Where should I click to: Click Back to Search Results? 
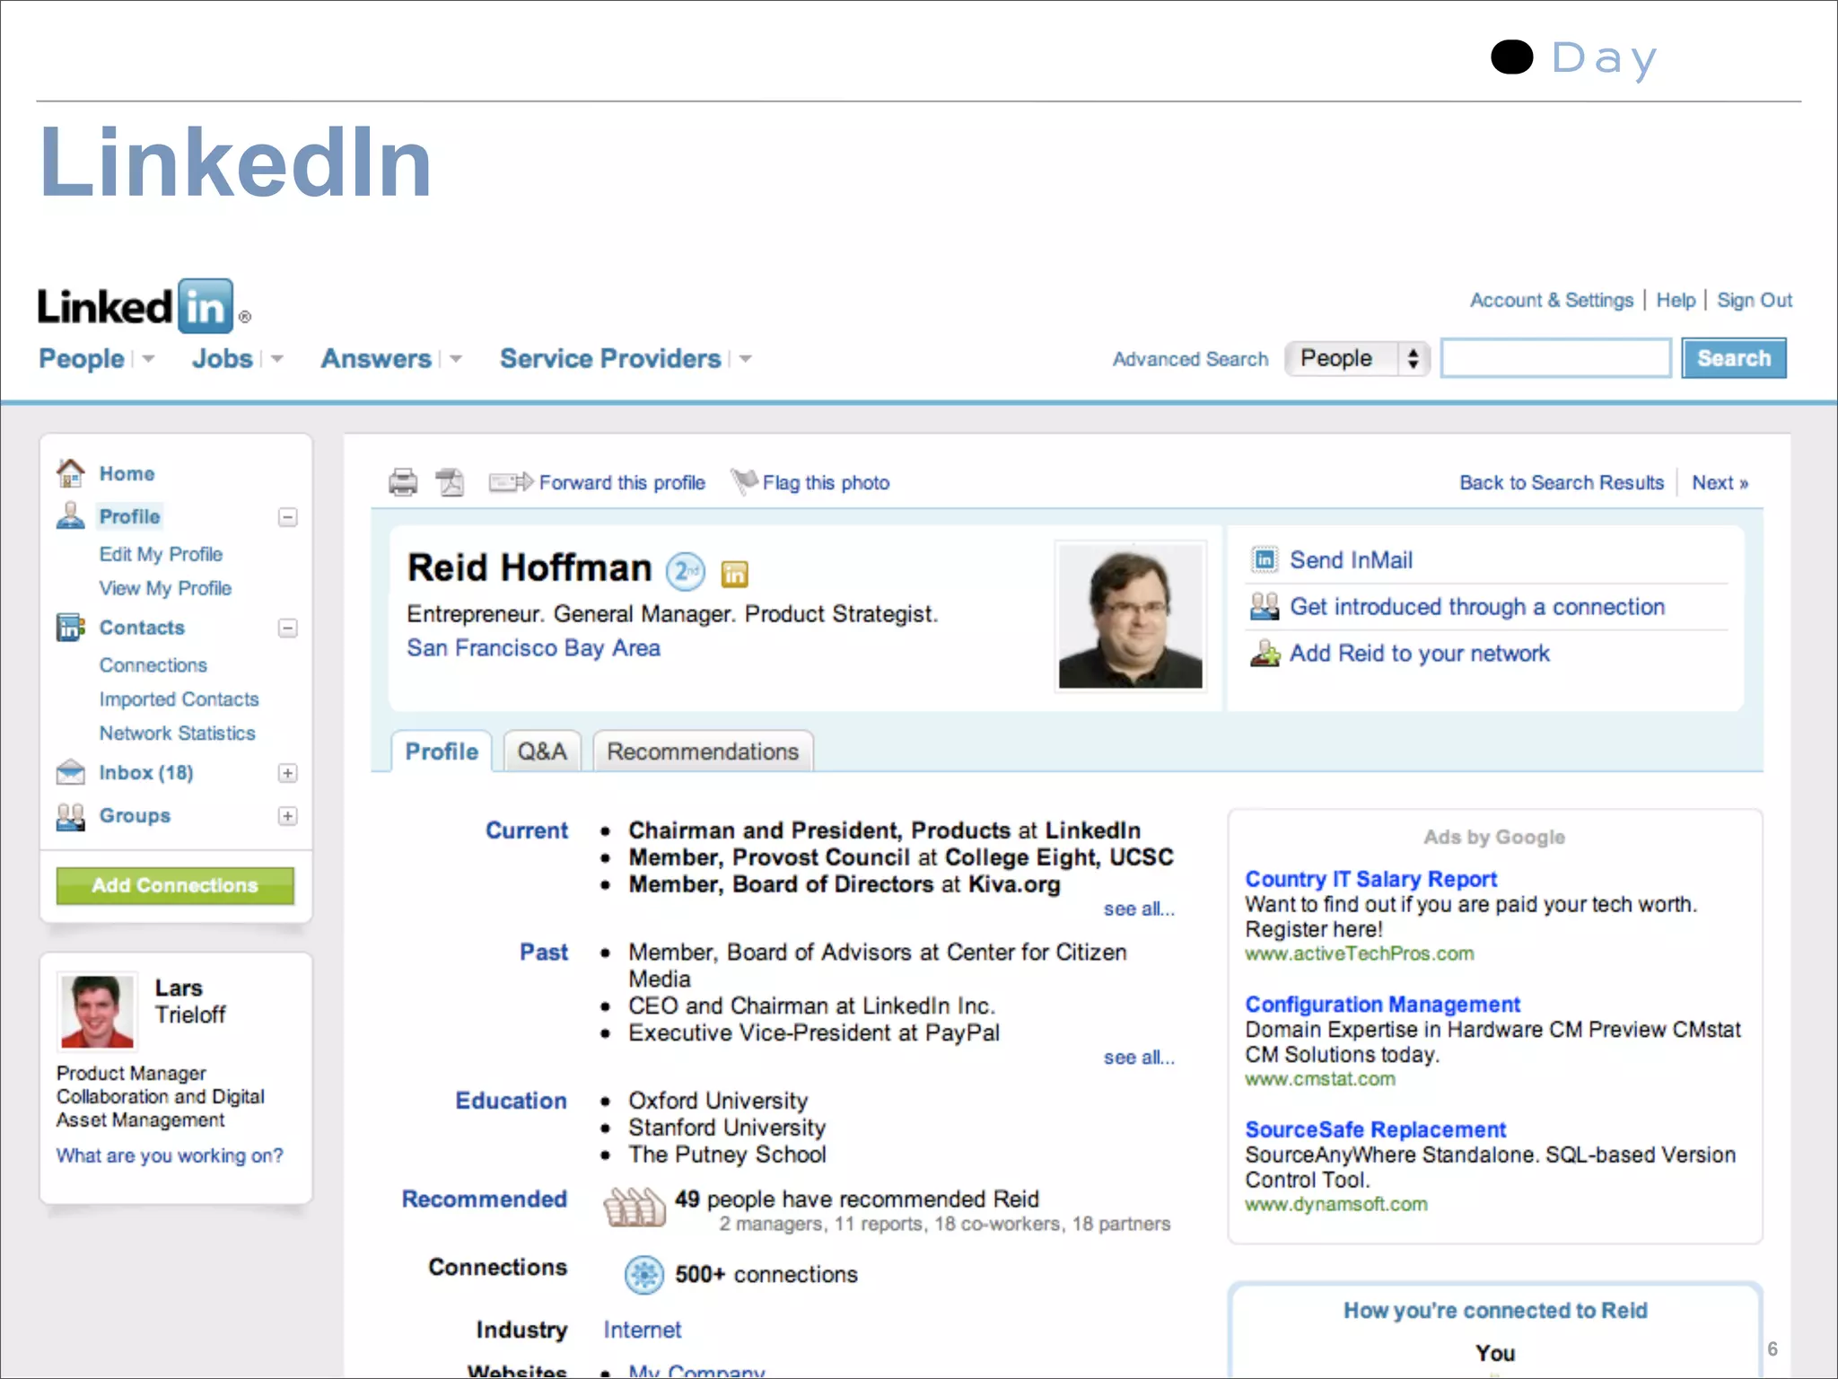click(1562, 482)
